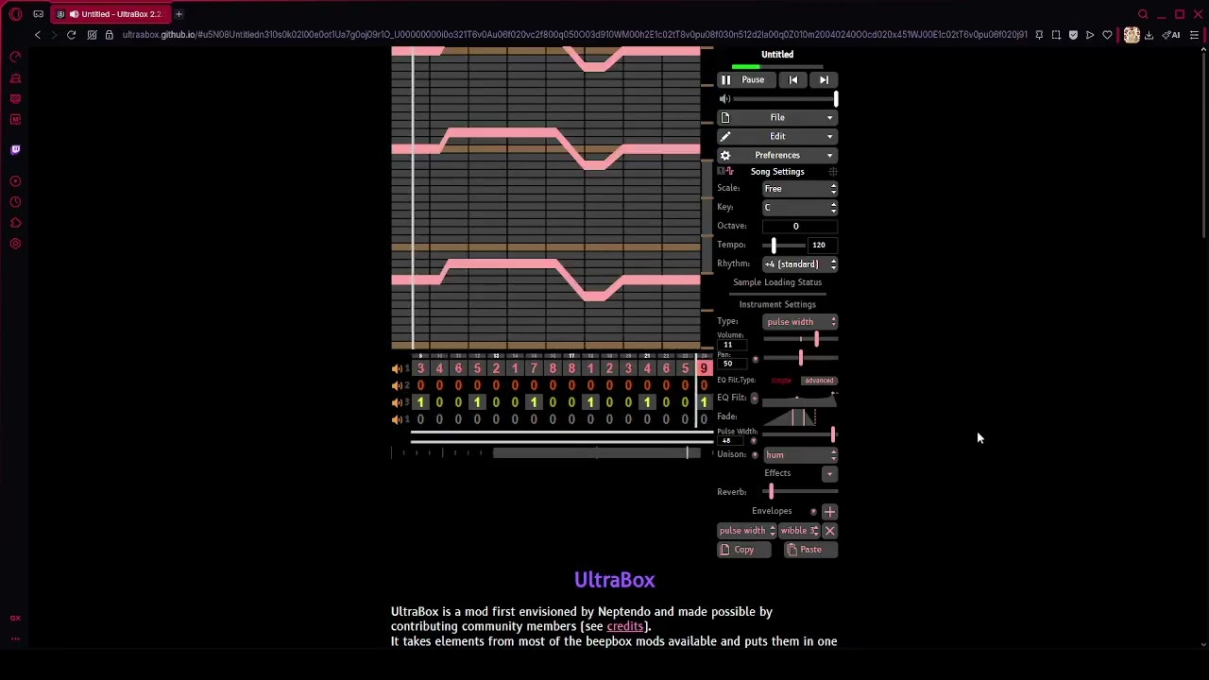Reload the browser page
This screenshot has width=1209, height=680.
pyautogui.click(x=71, y=35)
